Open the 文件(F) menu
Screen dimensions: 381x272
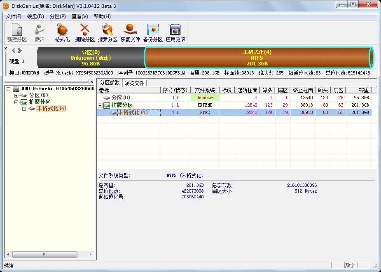14,16
